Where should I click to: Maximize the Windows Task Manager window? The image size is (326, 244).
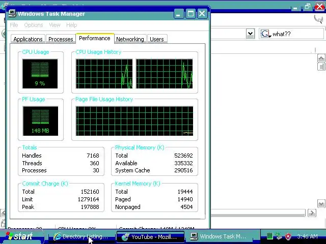tap(191, 14)
